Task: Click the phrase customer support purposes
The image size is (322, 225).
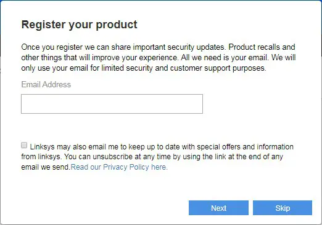Action: pos(218,68)
